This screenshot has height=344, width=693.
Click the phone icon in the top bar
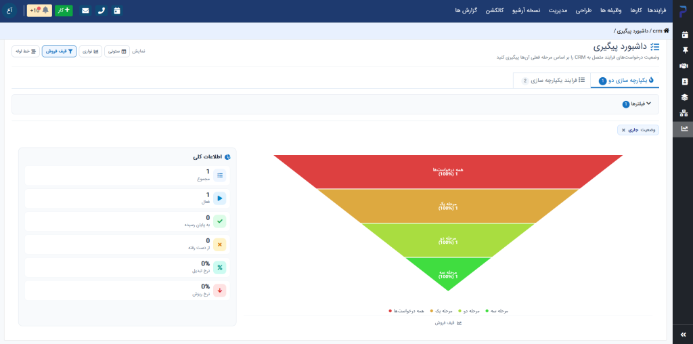[102, 11]
